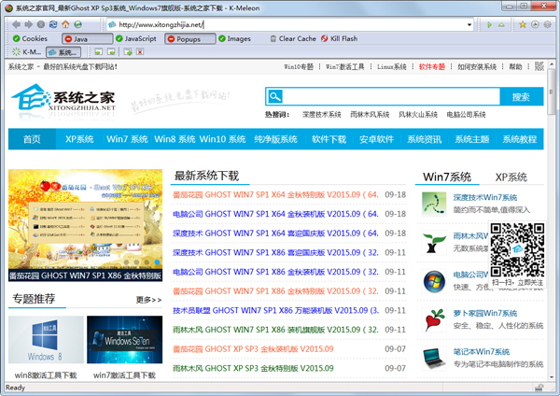Toggle JavaScript permission

pos(136,38)
